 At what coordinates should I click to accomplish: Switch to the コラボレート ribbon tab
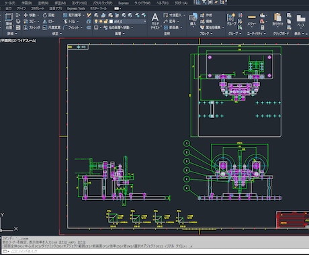point(38,9)
